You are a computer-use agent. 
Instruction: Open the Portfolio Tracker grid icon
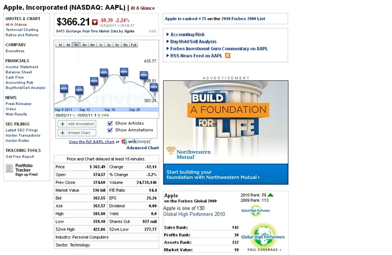click(10, 168)
